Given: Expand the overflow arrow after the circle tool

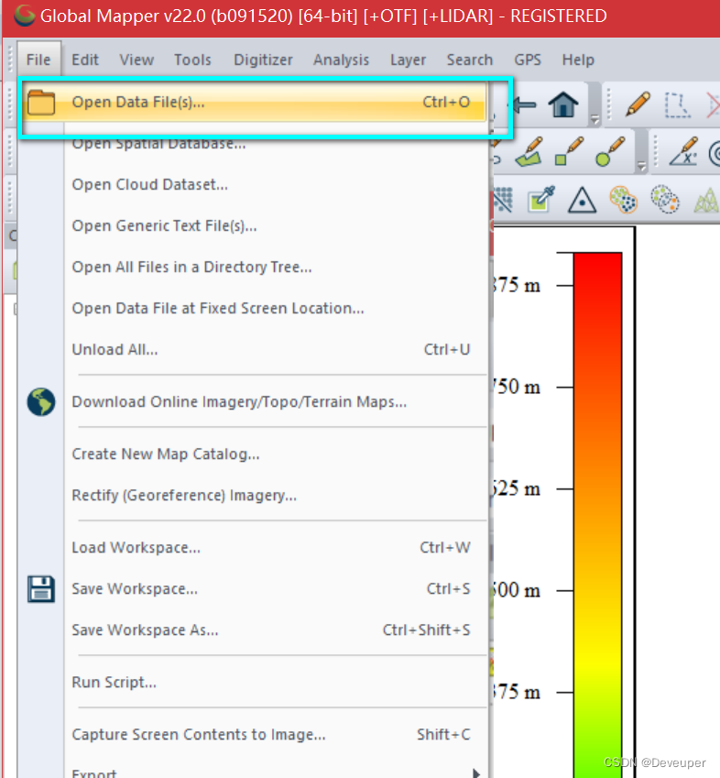Looking at the screenshot, I should pos(641,166).
